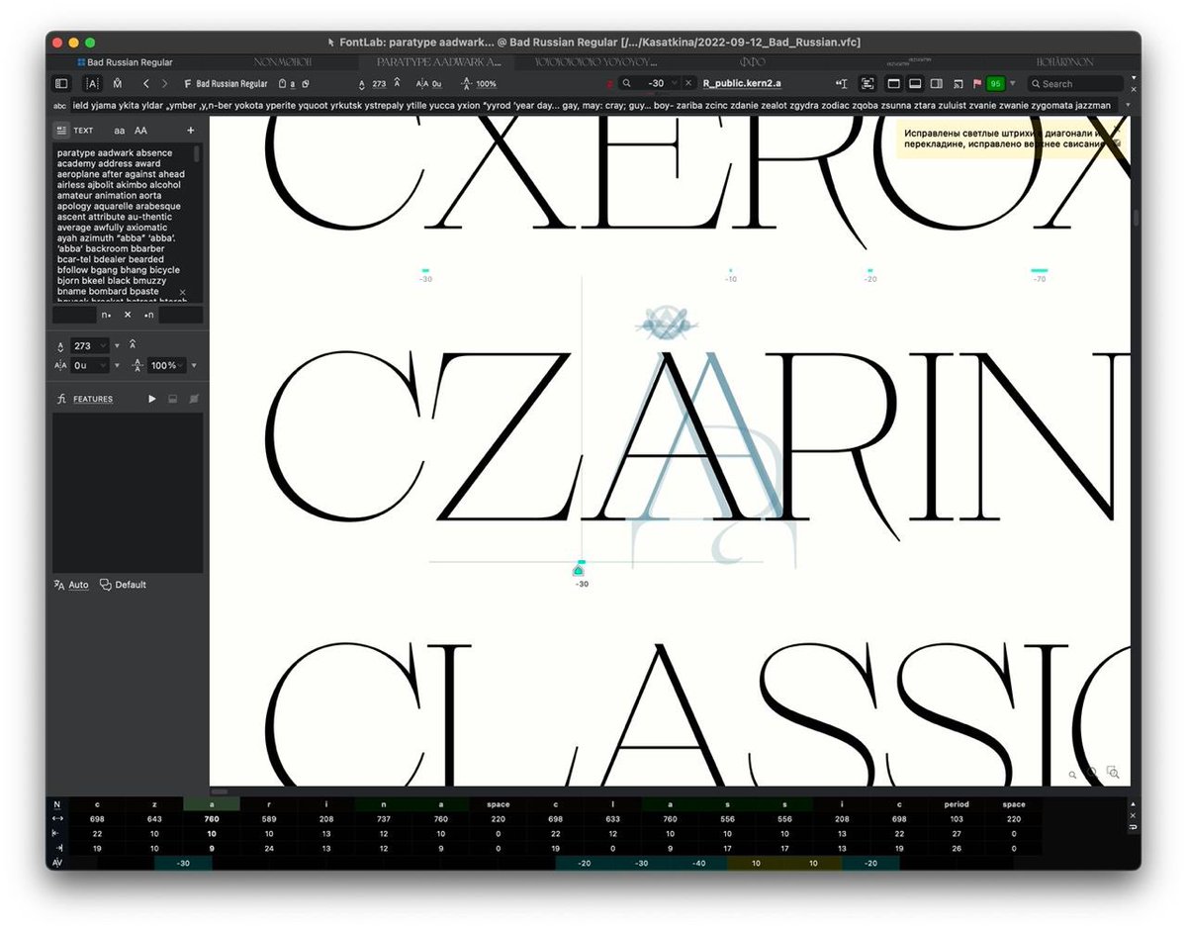This screenshot has width=1187, height=931.
Task: Select the 760 width cell under highlighted a
Action: point(212,819)
